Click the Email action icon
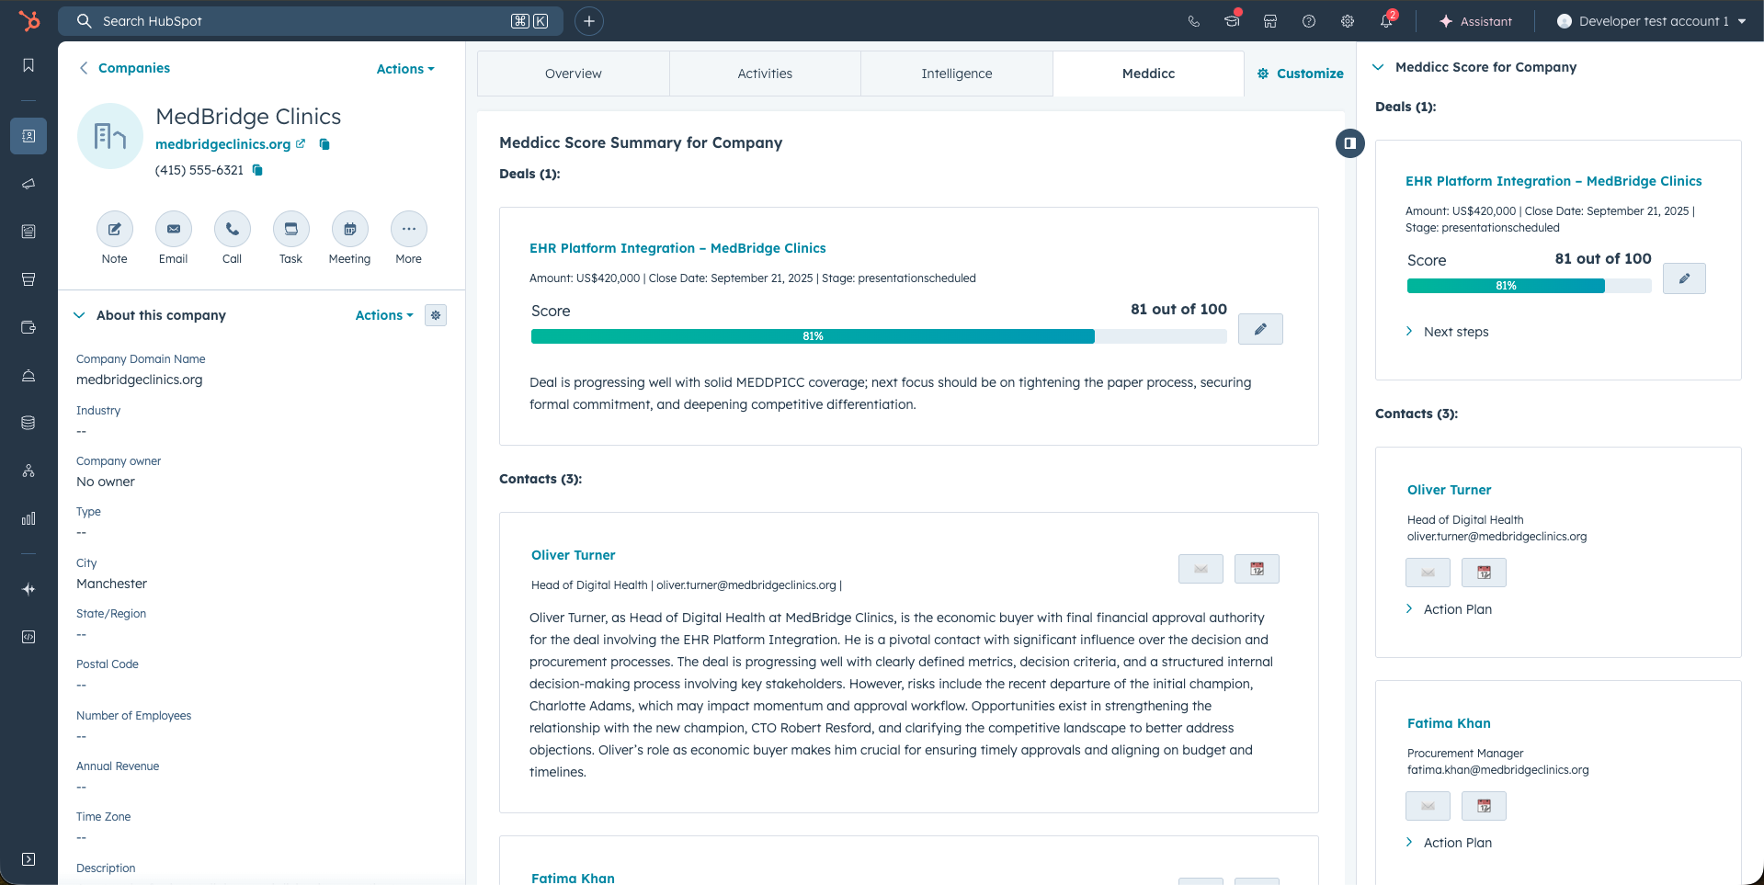This screenshot has width=1764, height=885. click(173, 230)
